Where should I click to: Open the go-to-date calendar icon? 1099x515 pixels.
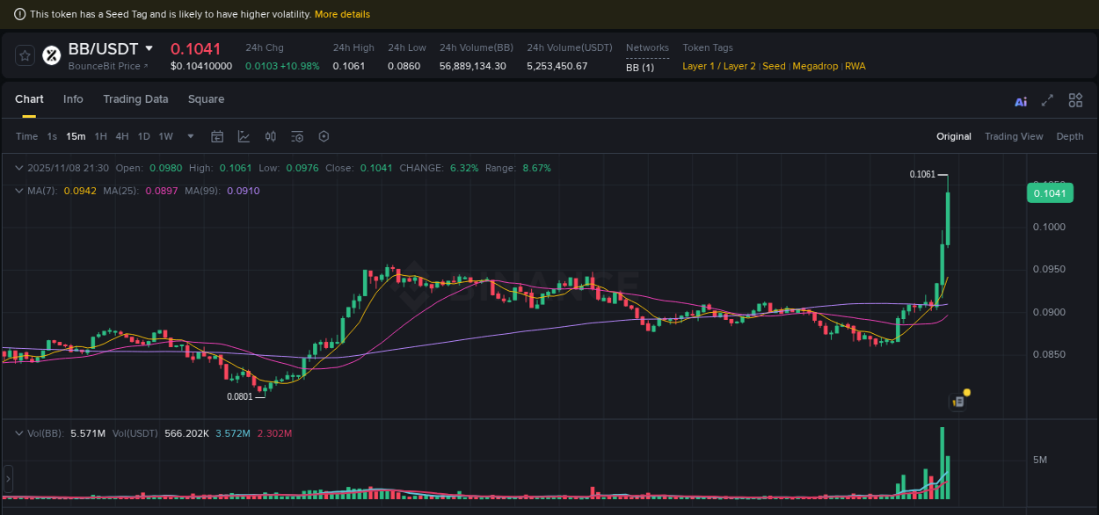pyautogui.click(x=217, y=136)
